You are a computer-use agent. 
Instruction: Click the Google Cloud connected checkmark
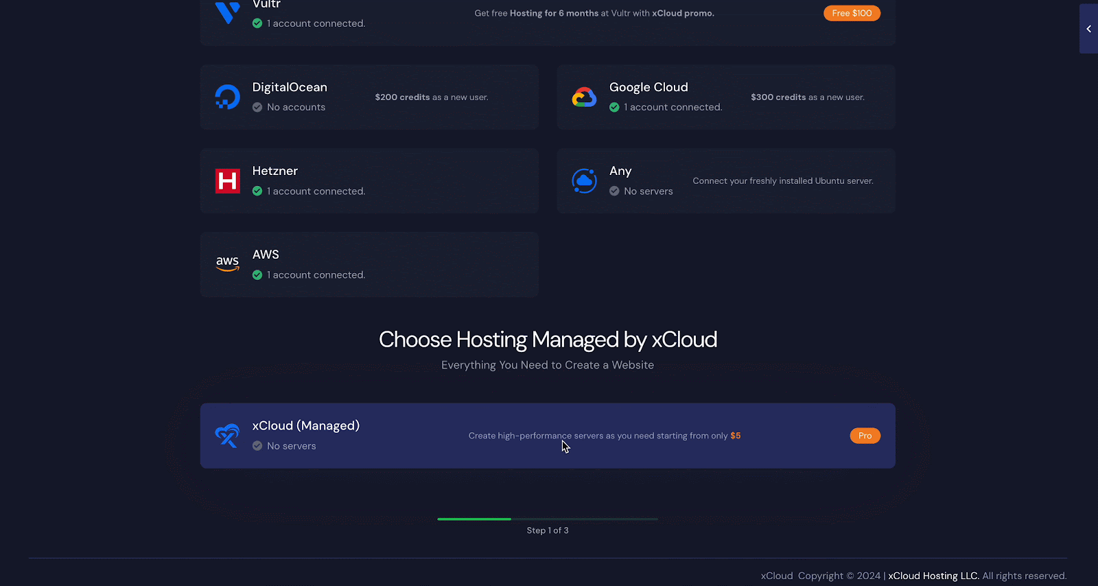coord(614,108)
